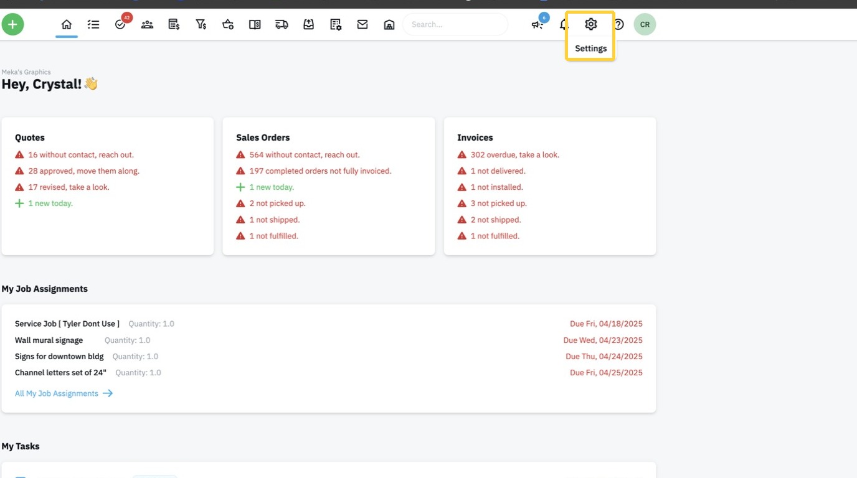Open '197 completed orders not fully invoiced.'
Viewport: 857px width, 478px height.
pos(320,171)
